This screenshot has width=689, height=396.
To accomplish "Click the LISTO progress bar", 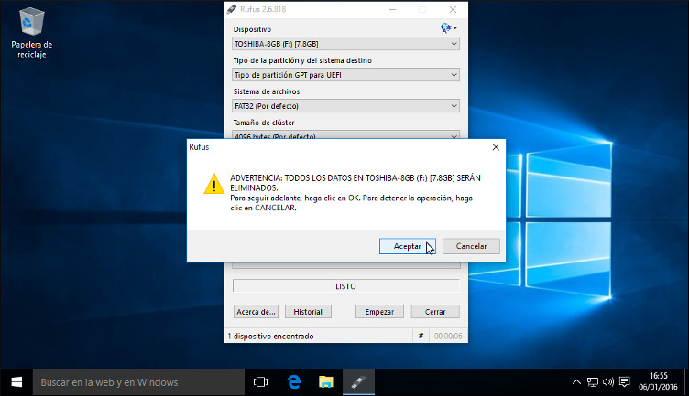I will point(345,286).
